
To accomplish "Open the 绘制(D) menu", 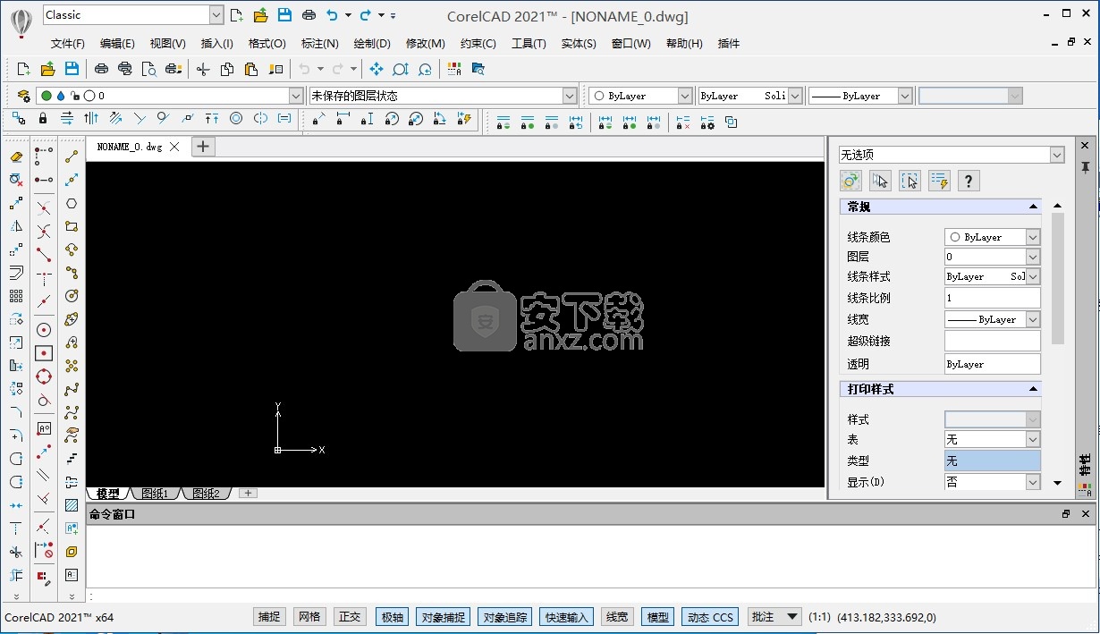I will [x=372, y=43].
